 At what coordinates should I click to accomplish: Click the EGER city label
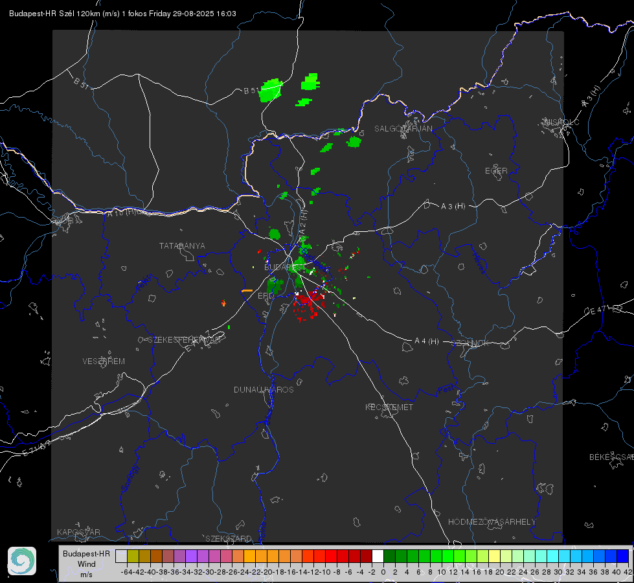point(496,171)
